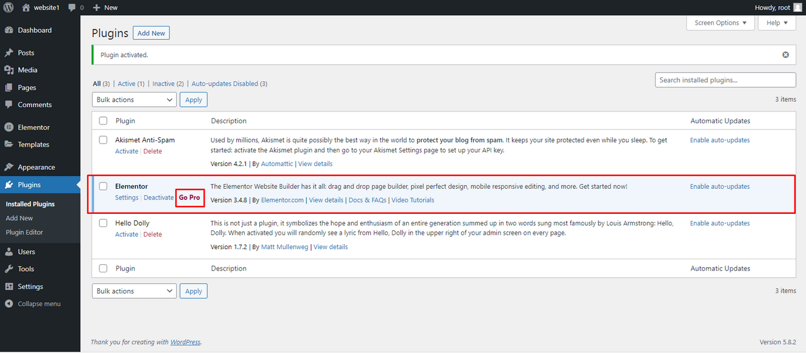Viewport: 806px width, 353px height.
Task: Open Elementor Docs & FAQs link
Action: (x=367, y=200)
